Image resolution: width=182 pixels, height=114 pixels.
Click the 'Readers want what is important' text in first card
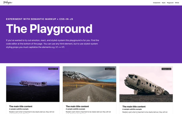32,113
